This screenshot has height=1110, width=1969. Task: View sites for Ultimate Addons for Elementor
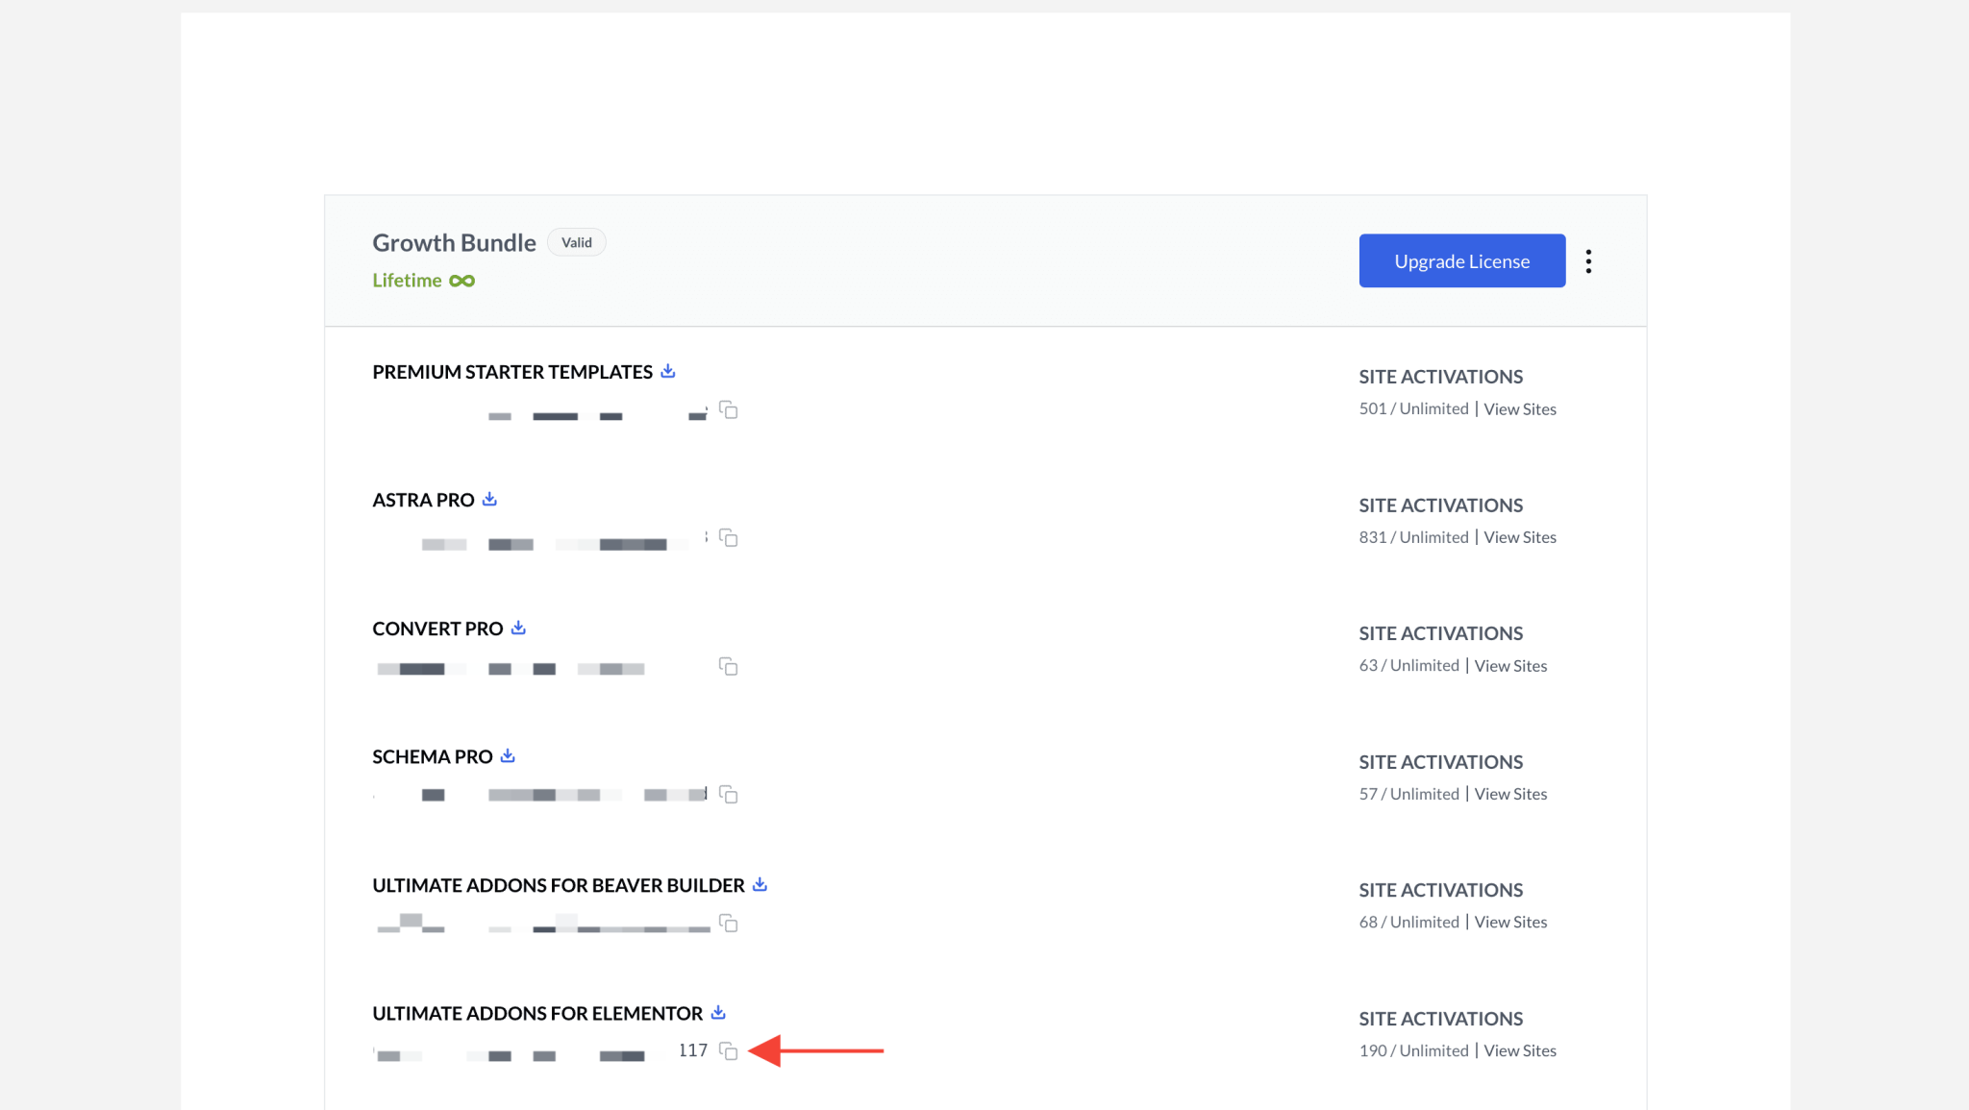tap(1520, 1049)
